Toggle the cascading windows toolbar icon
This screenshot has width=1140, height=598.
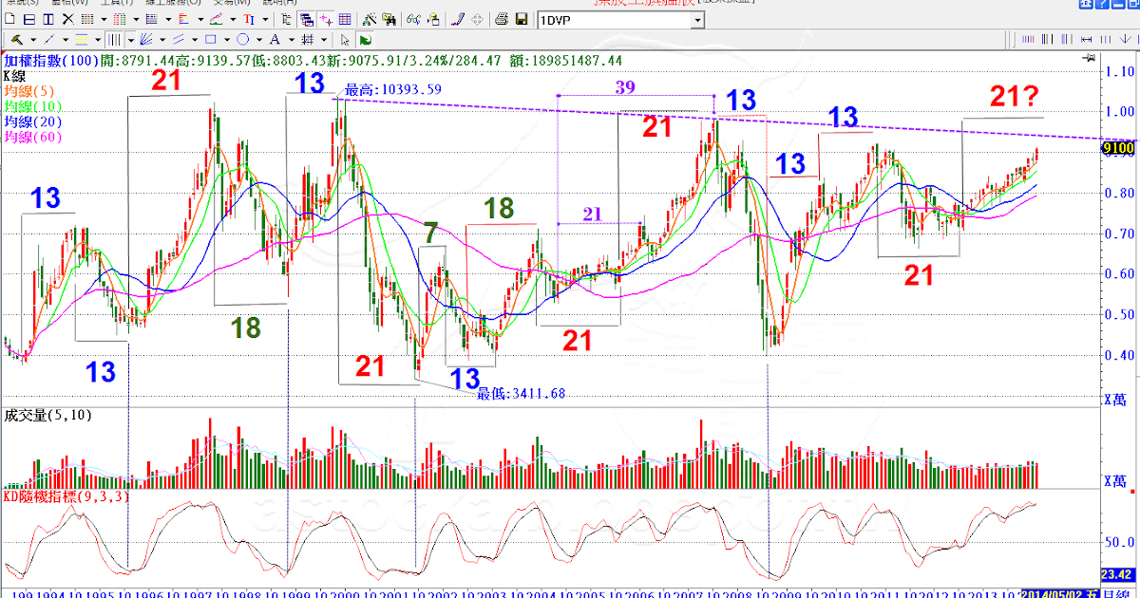[307, 19]
